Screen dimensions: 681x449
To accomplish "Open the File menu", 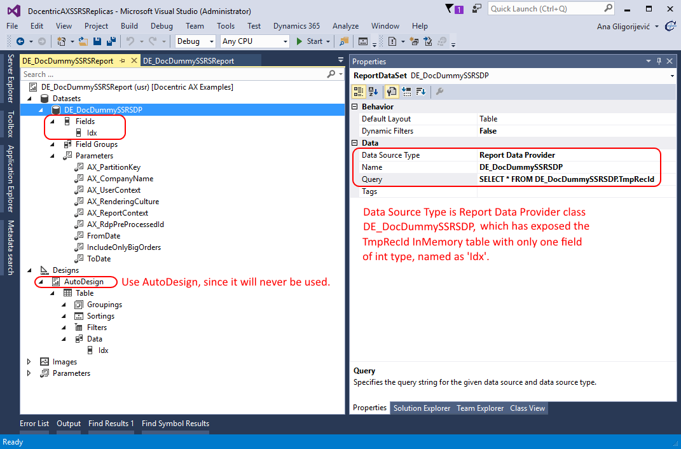I will pyautogui.click(x=12, y=26).
